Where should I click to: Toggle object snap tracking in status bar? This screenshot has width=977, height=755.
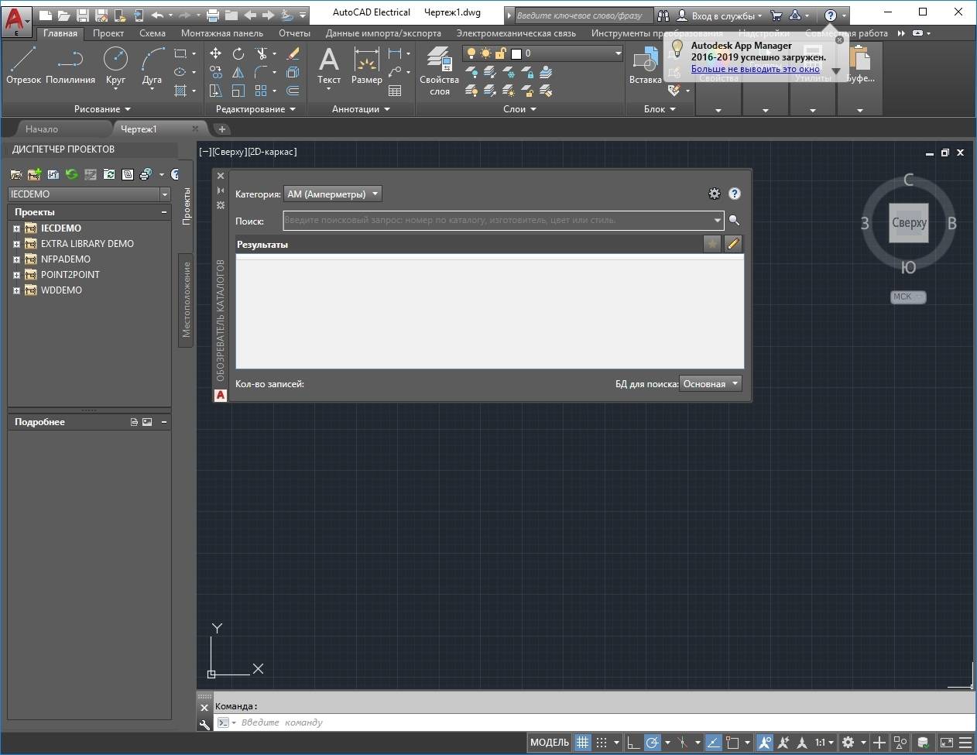pyautogui.click(x=713, y=742)
